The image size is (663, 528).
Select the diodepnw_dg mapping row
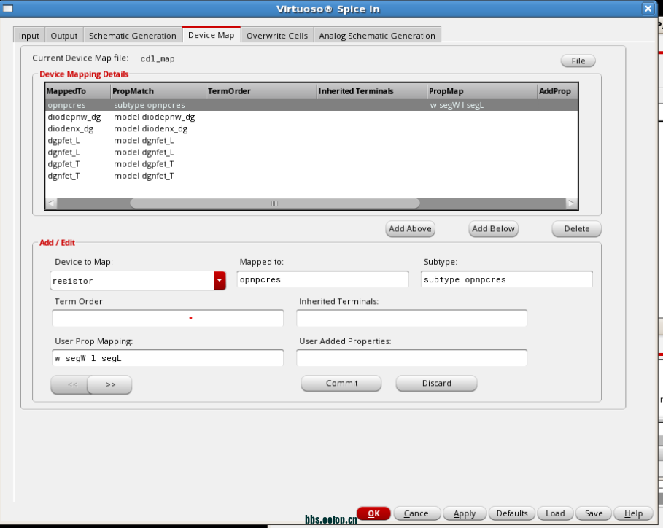pos(311,117)
